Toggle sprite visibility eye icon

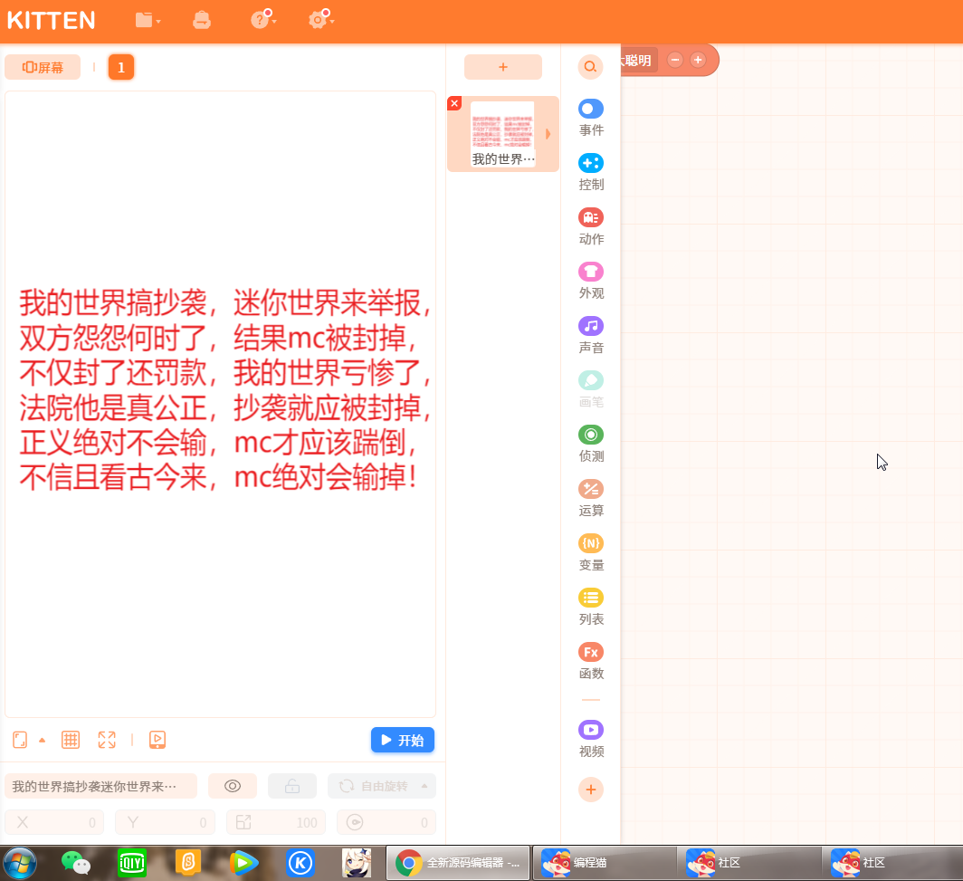(232, 786)
